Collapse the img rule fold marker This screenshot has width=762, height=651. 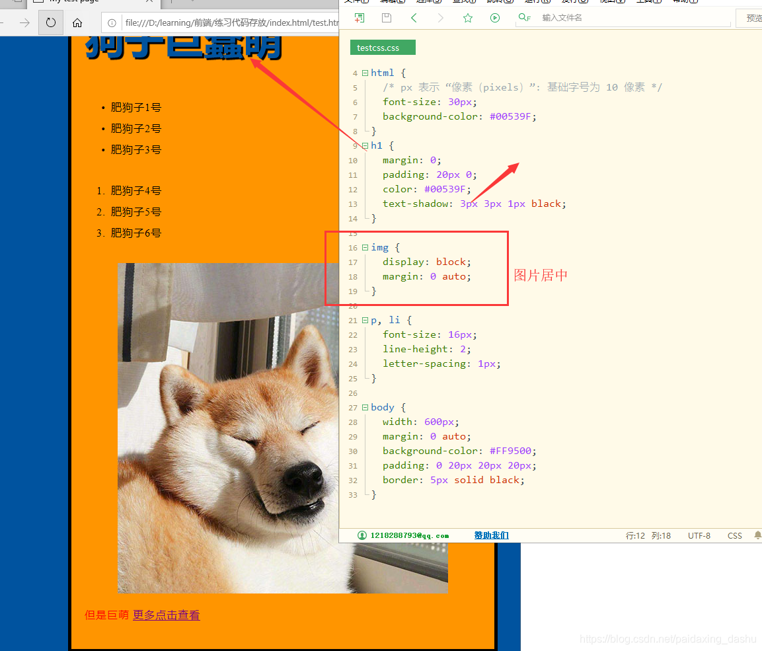tap(365, 248)
